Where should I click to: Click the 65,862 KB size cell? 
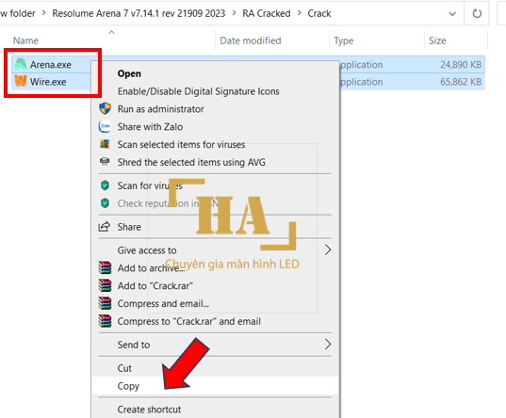click(x=461, y=82)
